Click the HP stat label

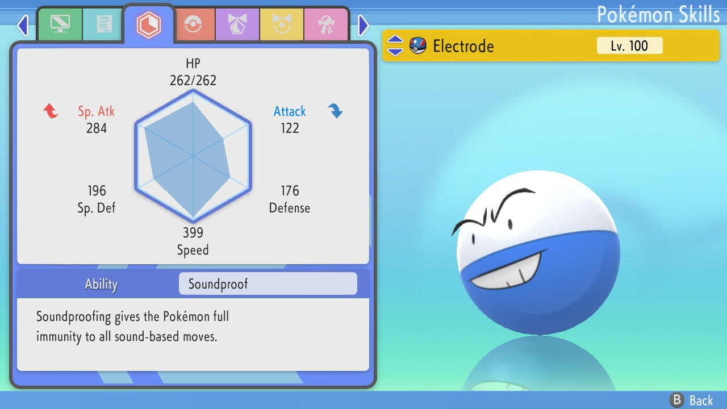click(x=193, y=63)
